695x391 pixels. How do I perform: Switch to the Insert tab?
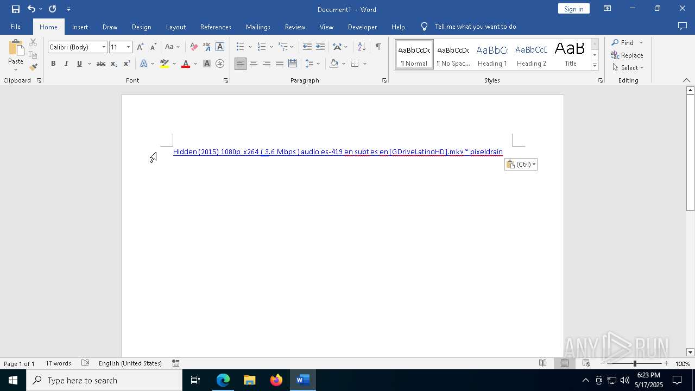(x=80, y=27)
